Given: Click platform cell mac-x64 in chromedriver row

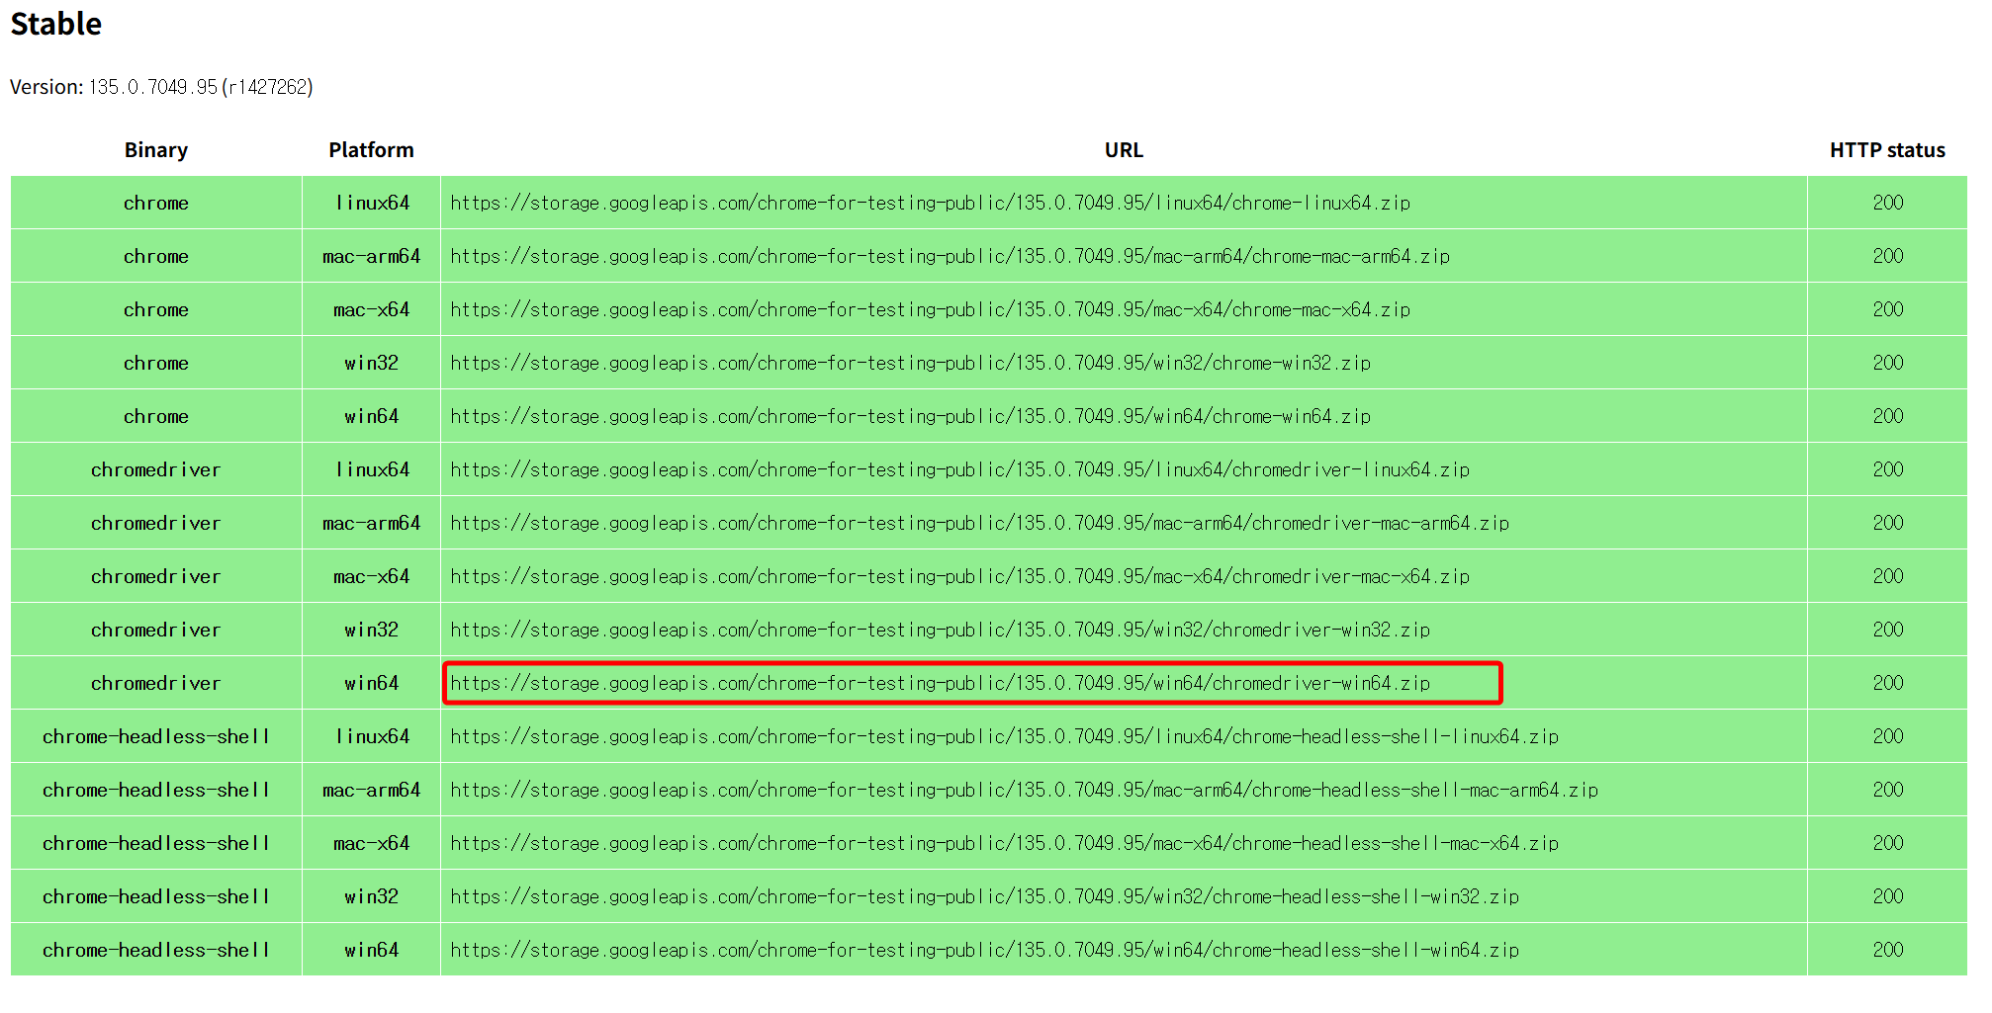Looking at the screenshot, I should click(x=371, y=576).
